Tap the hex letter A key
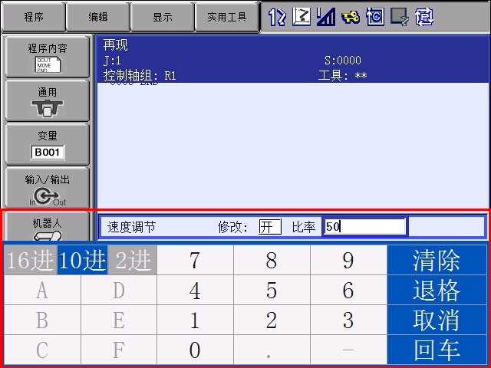This screenshot has height=368, width=491. pos(42,290)
